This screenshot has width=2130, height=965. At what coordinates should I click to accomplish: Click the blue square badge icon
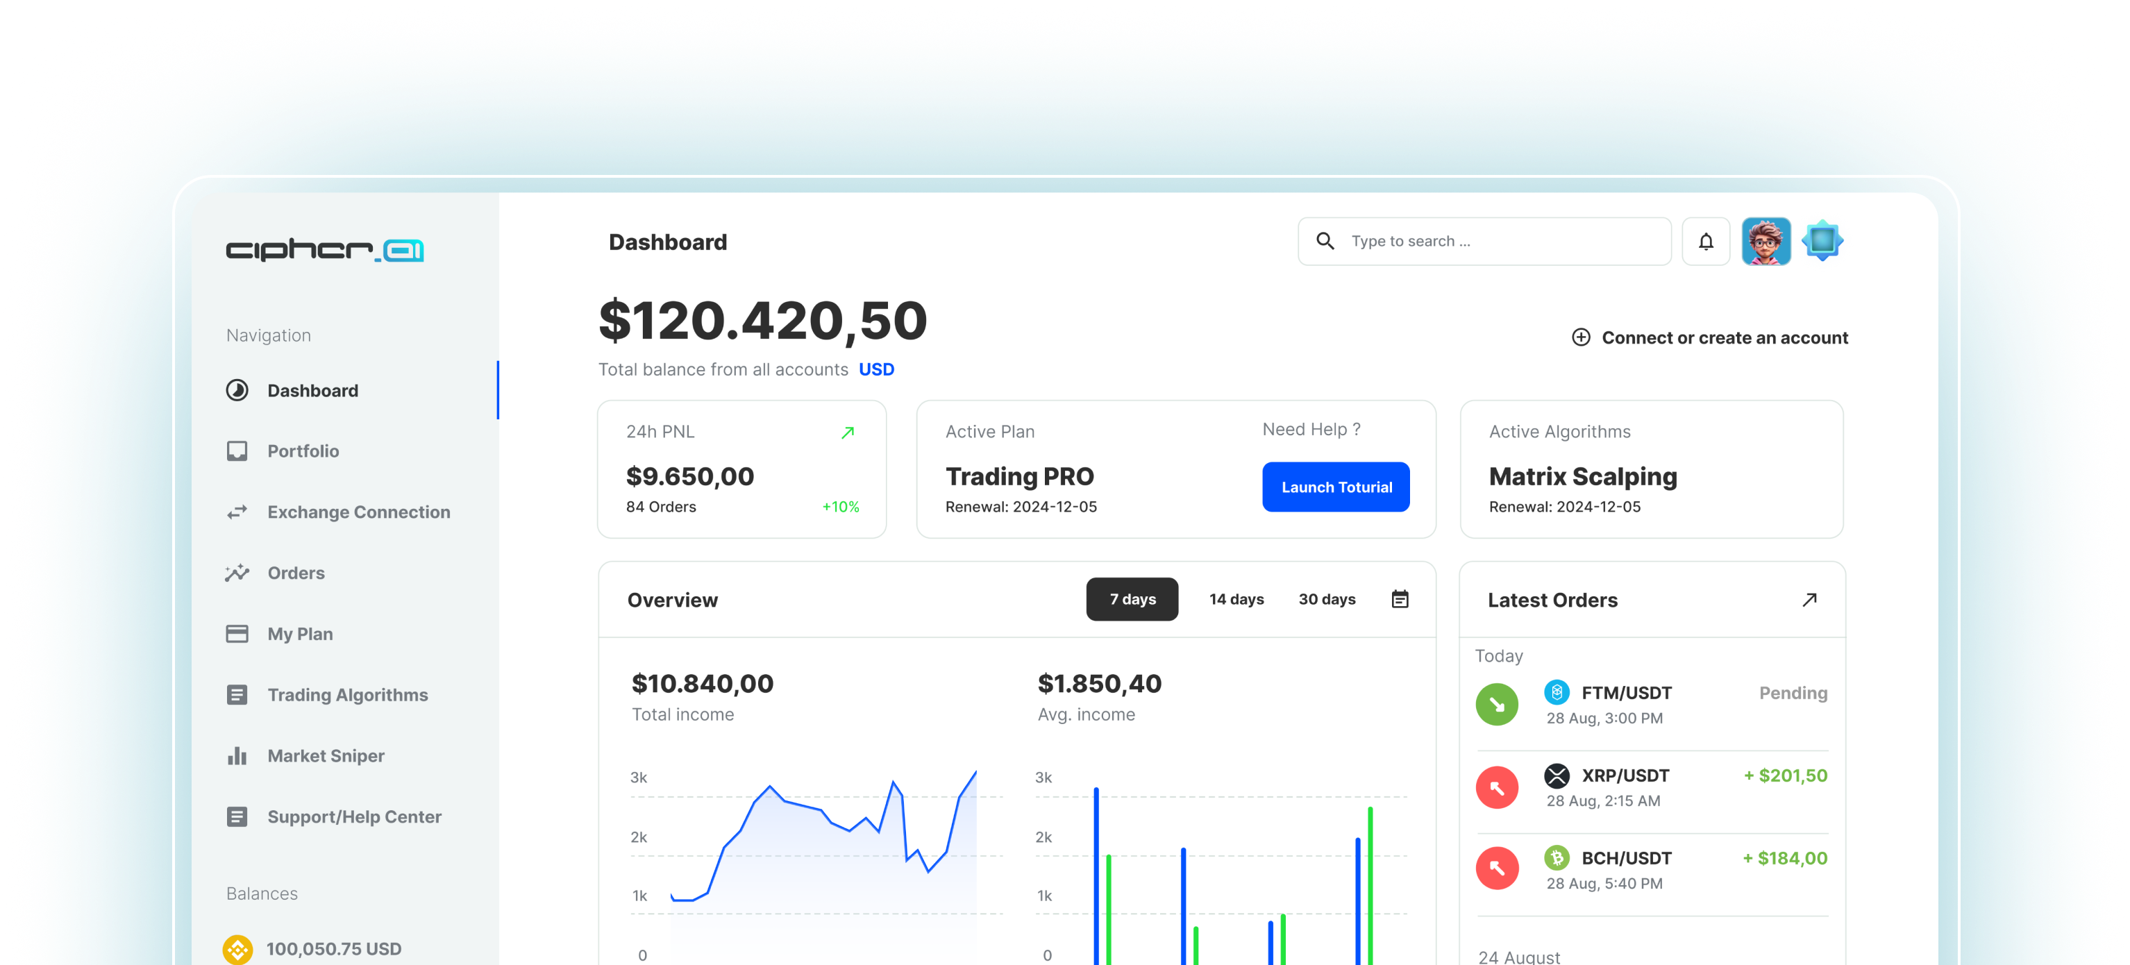[1822, 242]
